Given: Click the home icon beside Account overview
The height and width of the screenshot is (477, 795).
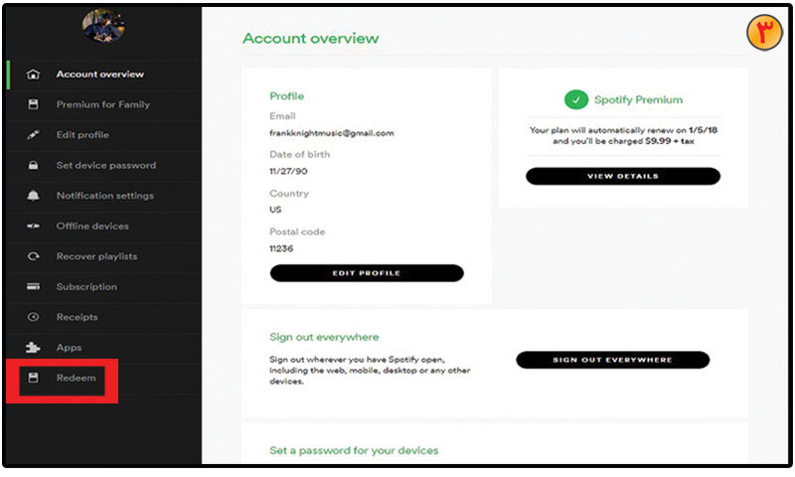Looking at the screenshot, I should (33, 75).
